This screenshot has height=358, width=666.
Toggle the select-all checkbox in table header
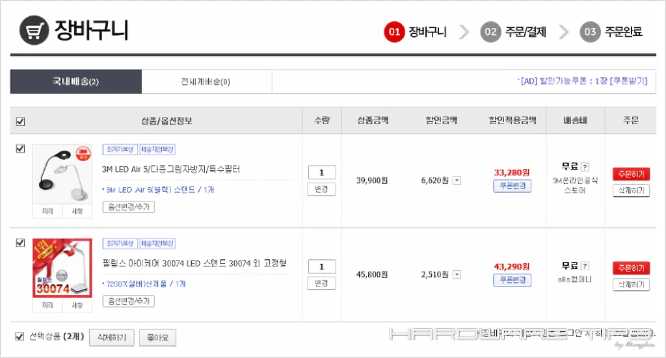coord(20,121)
